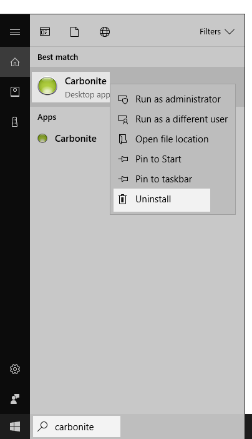Click the small green Carbonite icon under Apps
The height and width of the screenshot is (439, 252).
point(42,138)
